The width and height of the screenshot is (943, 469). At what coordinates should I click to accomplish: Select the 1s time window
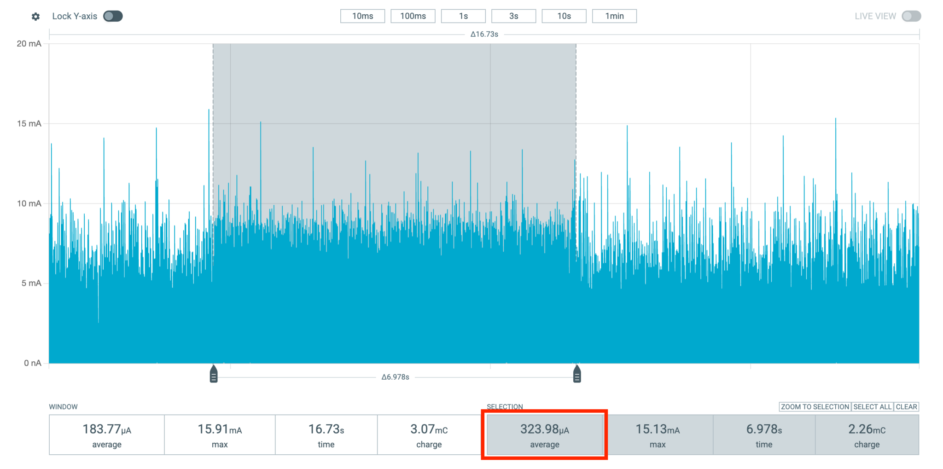click(x=463, y=16)
